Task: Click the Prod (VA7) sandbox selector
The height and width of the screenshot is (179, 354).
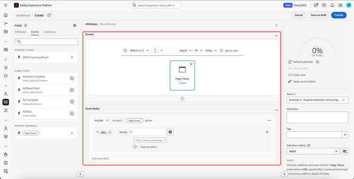Action: click(x=295, y=5)
